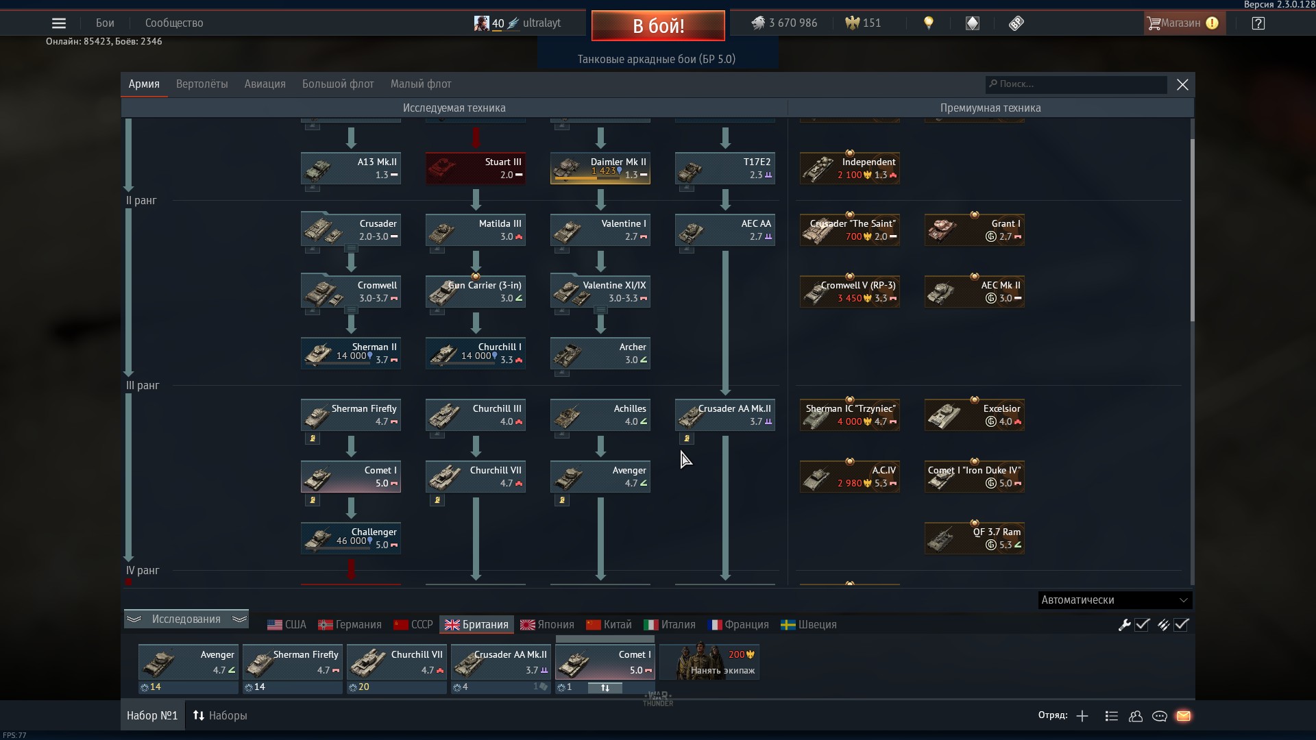
Task: Select the premium Excelsior tank card
Action: (975, 415)
